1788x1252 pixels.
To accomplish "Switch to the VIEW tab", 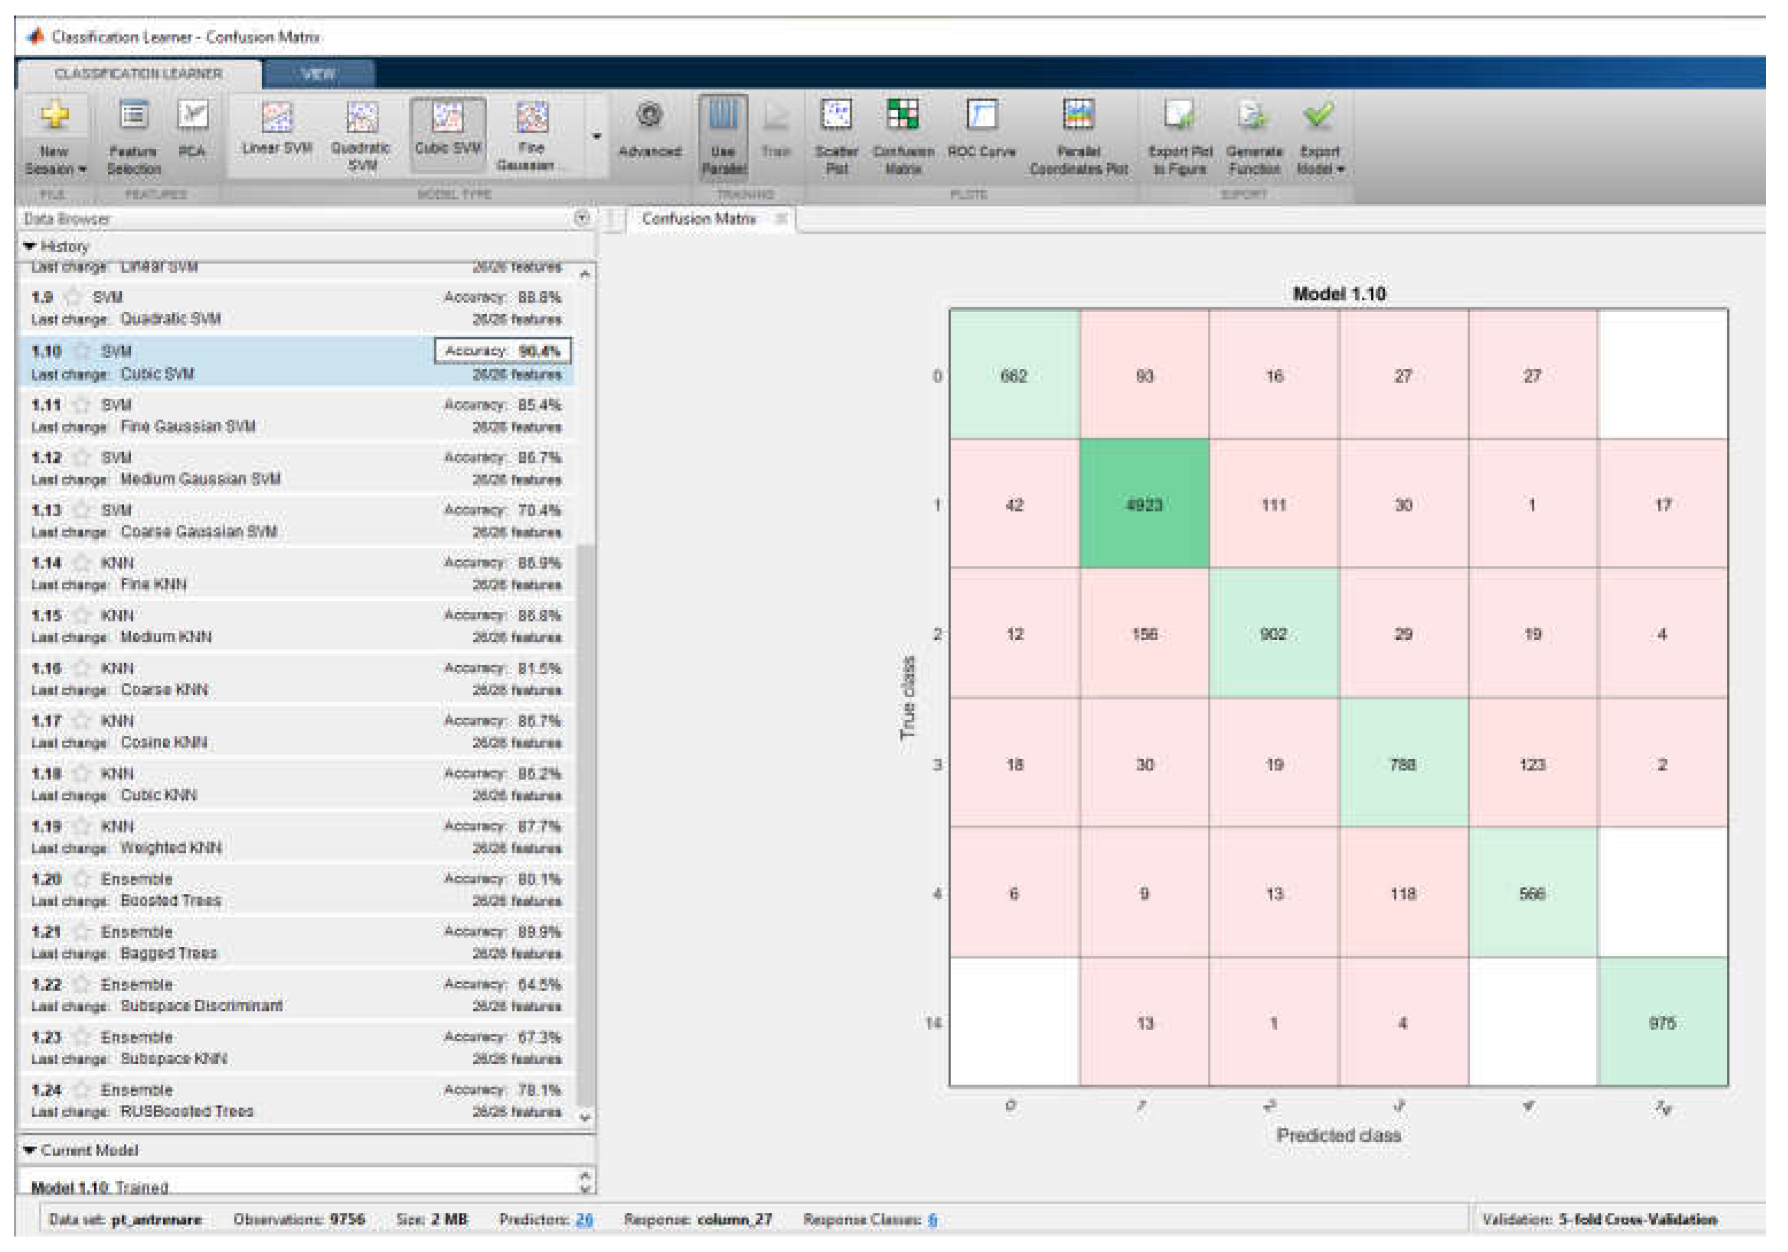I will coord(319,74).
